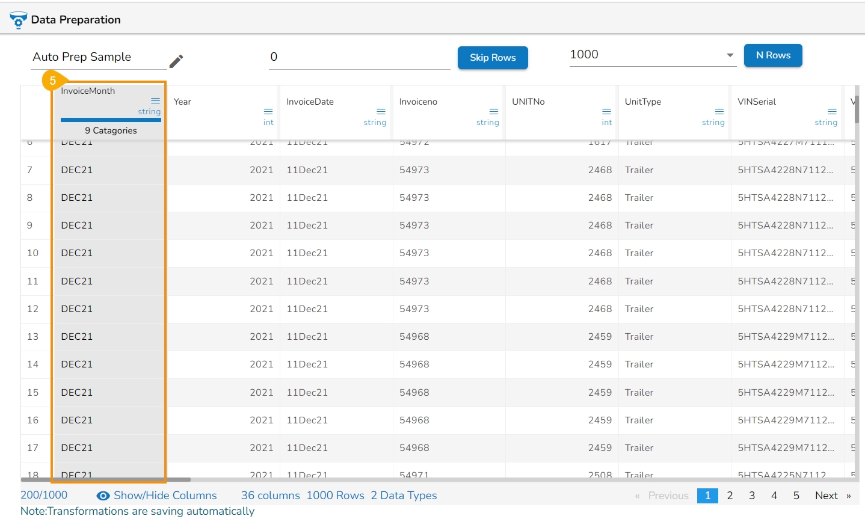Jump to page 5 in pagination

(x=796, y=496)
